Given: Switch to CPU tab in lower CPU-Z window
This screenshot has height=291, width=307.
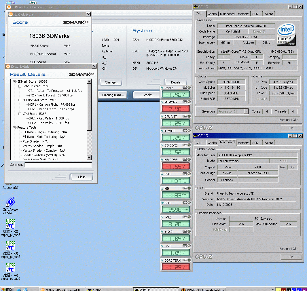Looking at the screenshot, I should click(199, 143).
